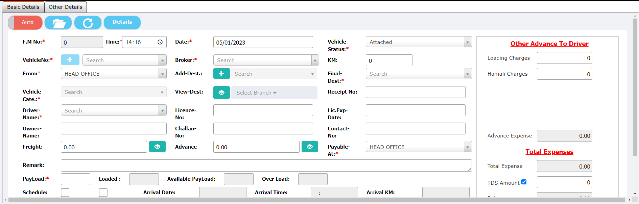Click the eye icon next to Advance

coord(310,147)
